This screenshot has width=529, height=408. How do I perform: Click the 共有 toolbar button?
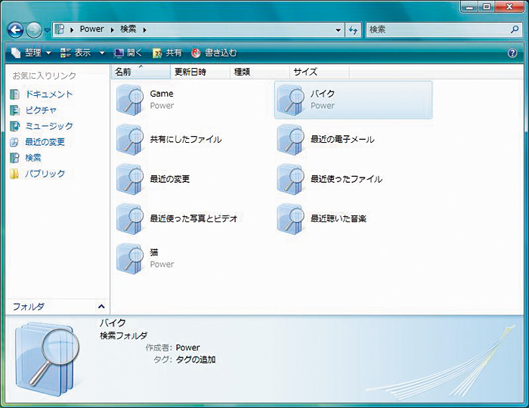coord(168,53)
